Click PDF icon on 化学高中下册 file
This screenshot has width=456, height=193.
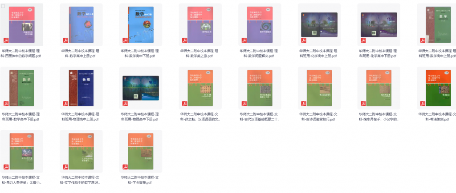(x=363, y=40)
